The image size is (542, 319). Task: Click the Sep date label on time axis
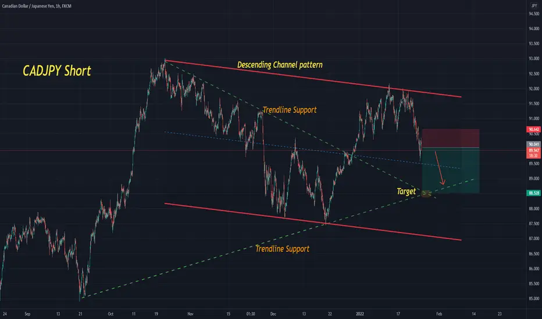[x=28, y=314]
